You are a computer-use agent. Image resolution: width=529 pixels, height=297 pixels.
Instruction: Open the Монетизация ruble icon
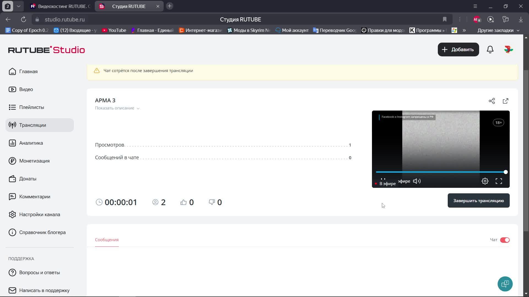click(x=12, y=161)
